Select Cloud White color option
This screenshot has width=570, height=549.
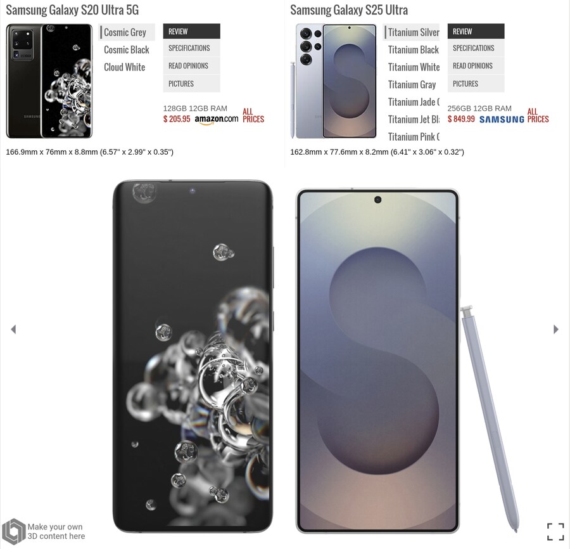(124, 67)
